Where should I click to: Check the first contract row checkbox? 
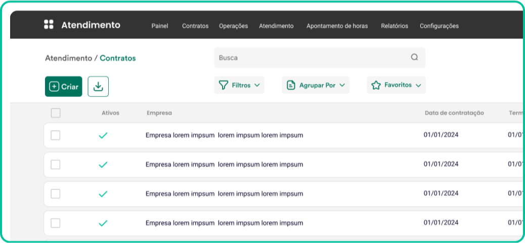[56, 135]
